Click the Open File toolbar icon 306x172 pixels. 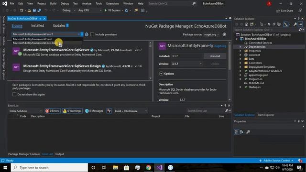29,11
